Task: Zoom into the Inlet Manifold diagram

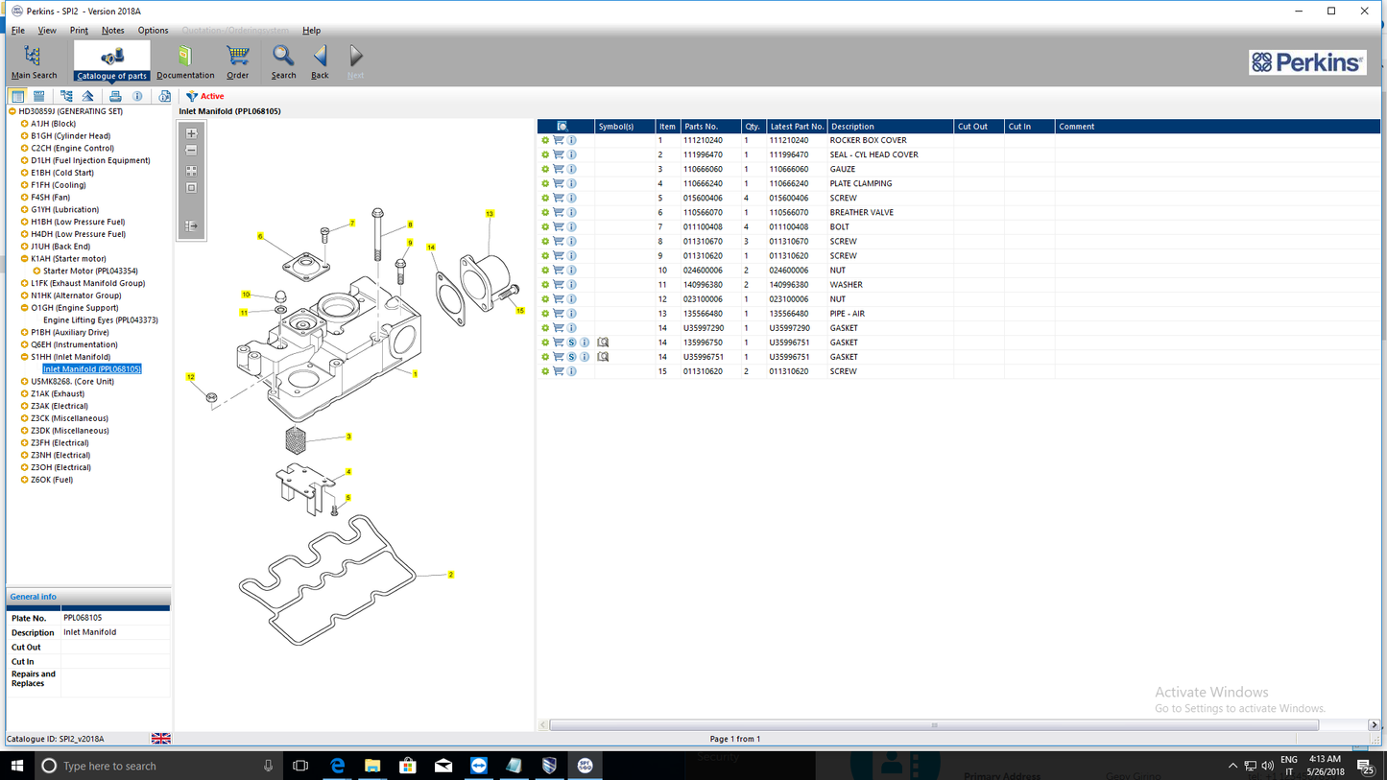Action: coord(190,133)
